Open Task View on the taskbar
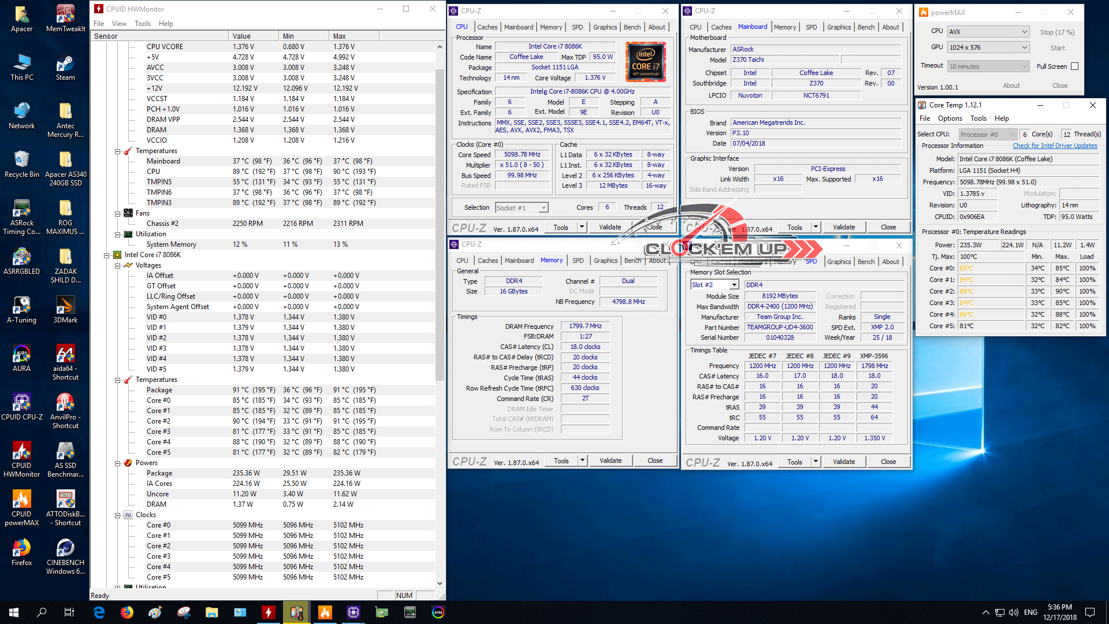 point(69,612)
